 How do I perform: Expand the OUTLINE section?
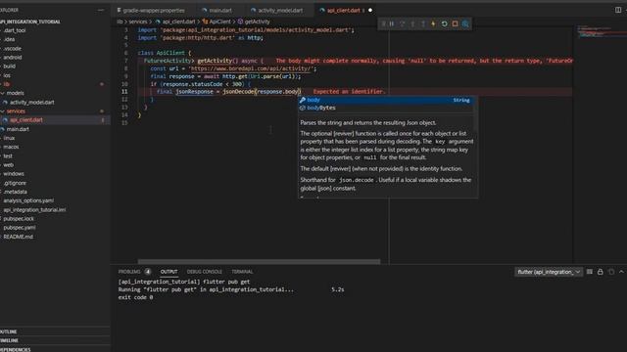[x=55, y=331]
